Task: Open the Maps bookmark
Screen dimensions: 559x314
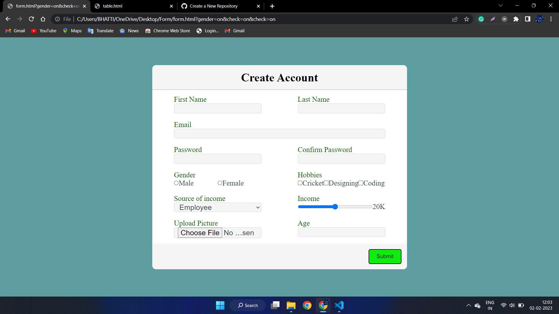Action: pyautogui.click(x=72, y=31)
